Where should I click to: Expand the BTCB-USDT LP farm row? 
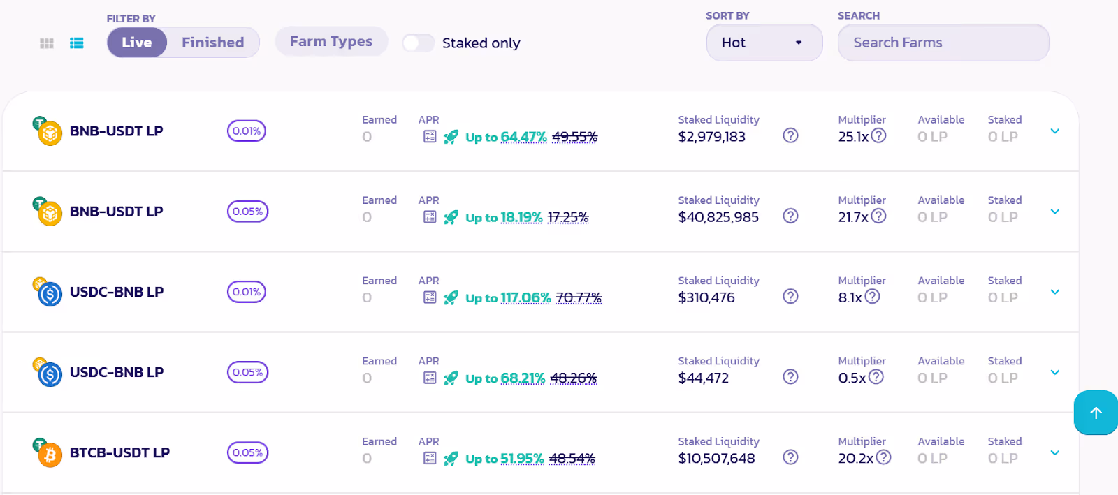click(1055, 453)
